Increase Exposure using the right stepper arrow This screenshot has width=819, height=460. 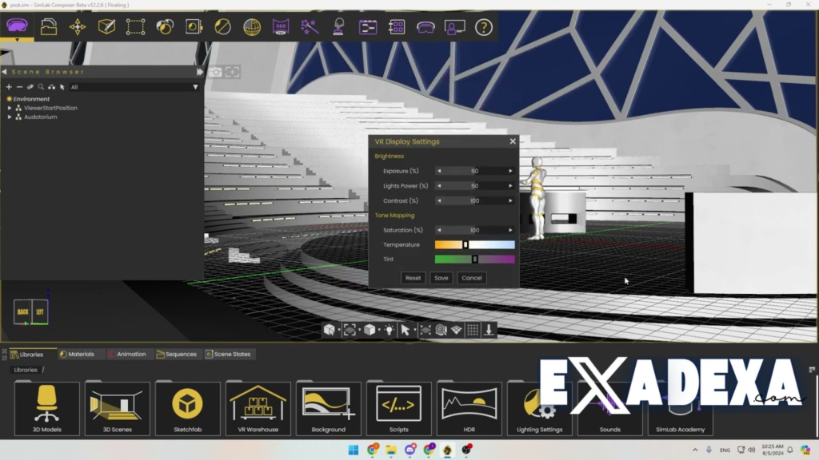coord(509,171)
